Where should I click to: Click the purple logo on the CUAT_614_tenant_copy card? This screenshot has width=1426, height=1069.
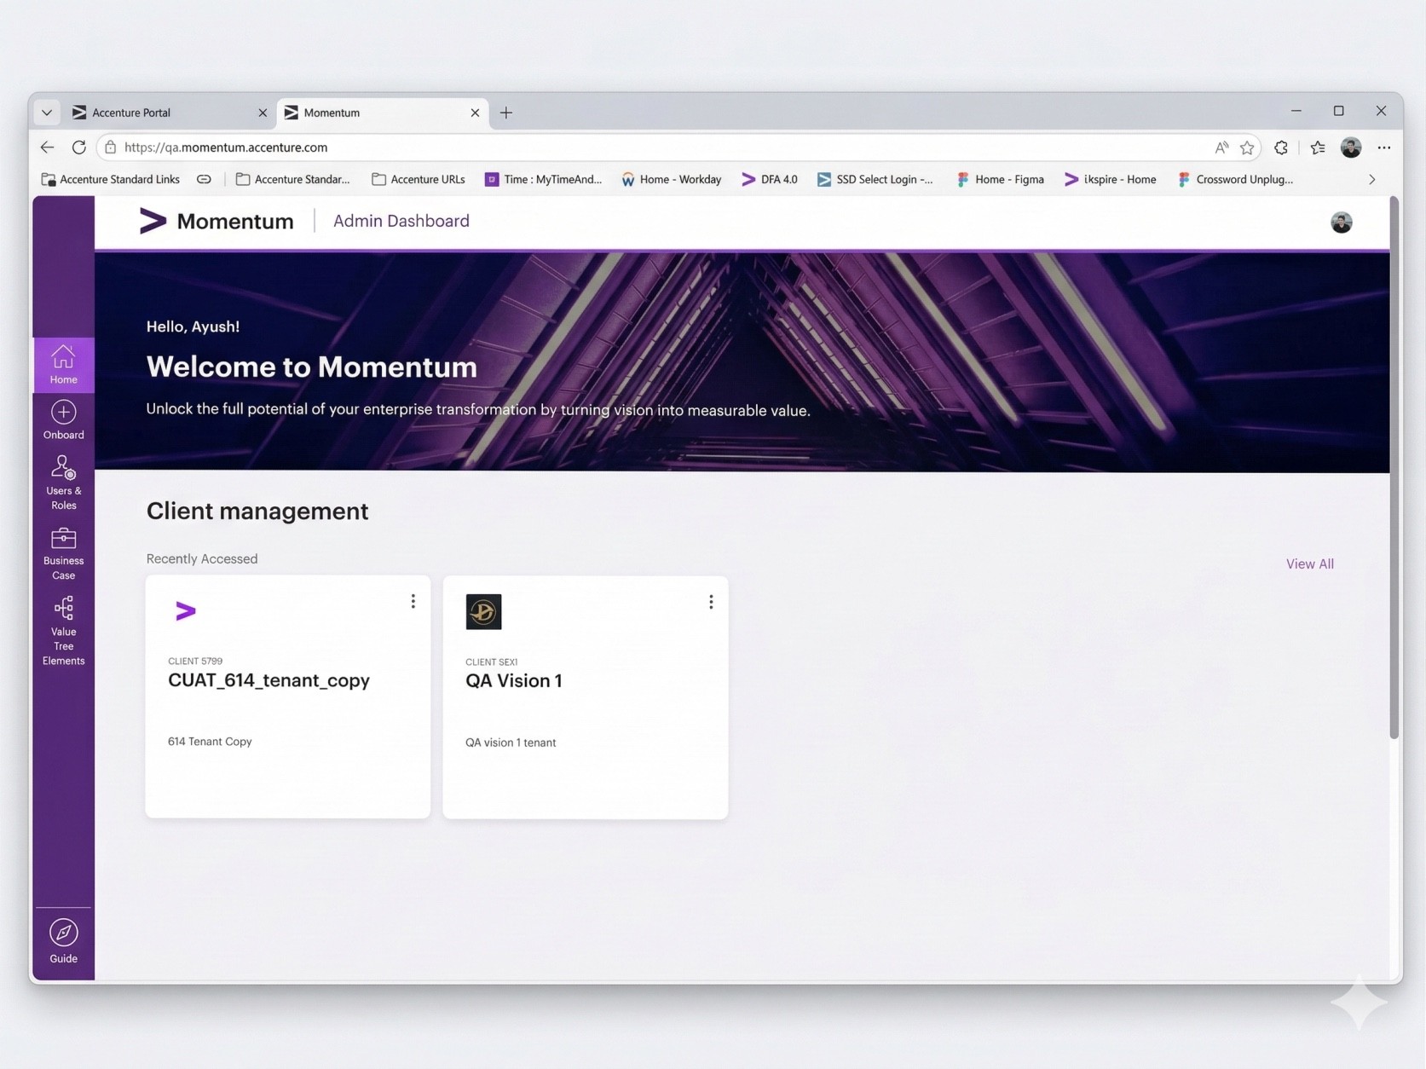(x=186, y=611)
